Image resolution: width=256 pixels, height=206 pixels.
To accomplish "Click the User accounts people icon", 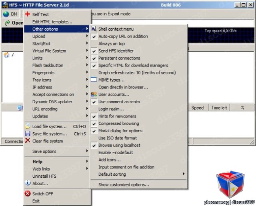I will click(94, 94).
